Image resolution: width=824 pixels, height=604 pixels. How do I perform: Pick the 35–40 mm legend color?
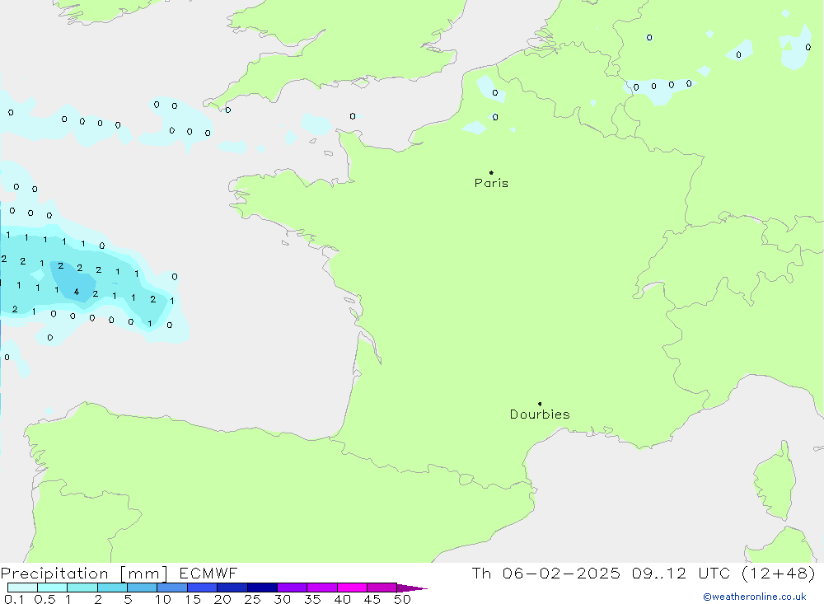tap(322, 588)
